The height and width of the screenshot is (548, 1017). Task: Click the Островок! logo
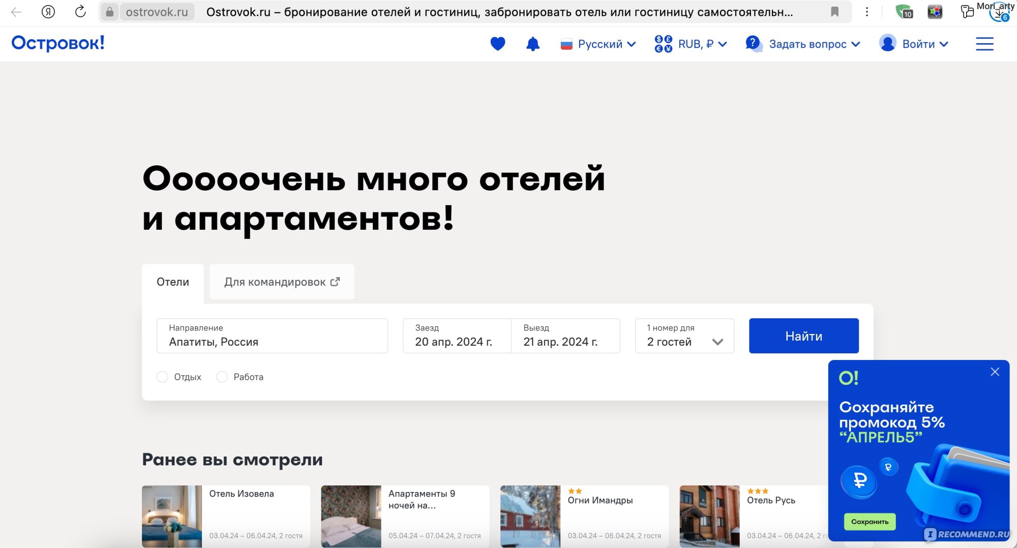tap(58, 43)
